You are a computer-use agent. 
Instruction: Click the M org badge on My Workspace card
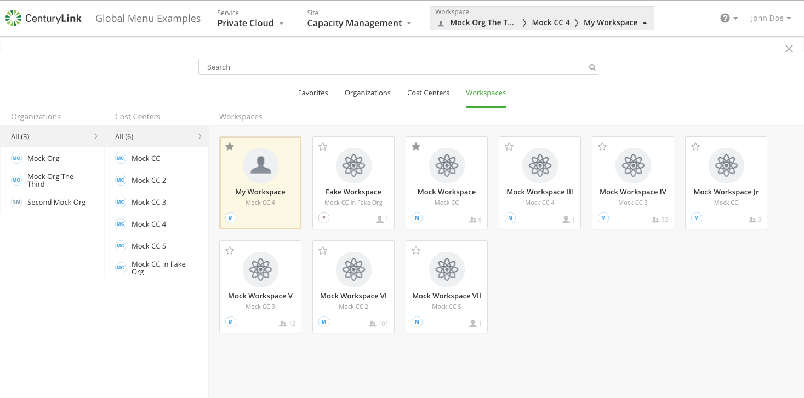[x=231, y=218]
